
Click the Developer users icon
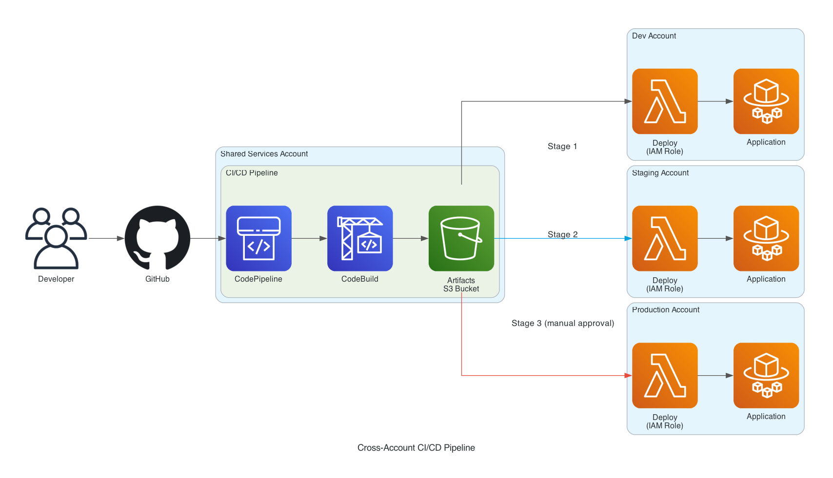click(56, 238)
